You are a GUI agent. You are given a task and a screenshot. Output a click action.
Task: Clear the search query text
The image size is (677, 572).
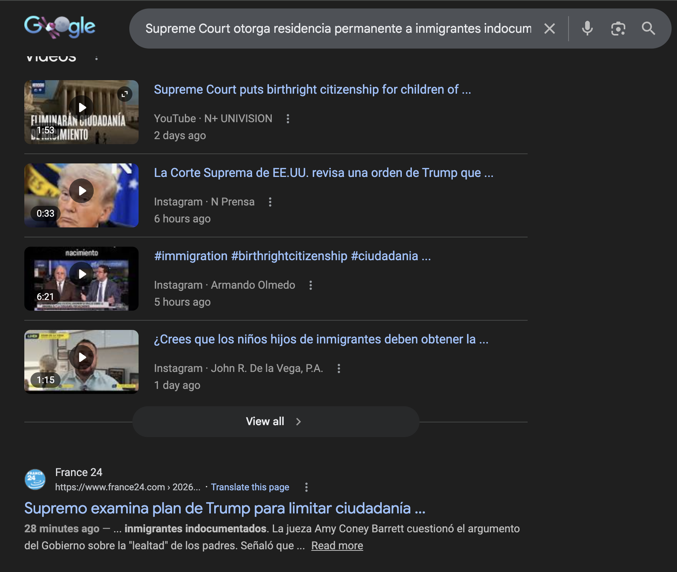[x=549, y=29]
